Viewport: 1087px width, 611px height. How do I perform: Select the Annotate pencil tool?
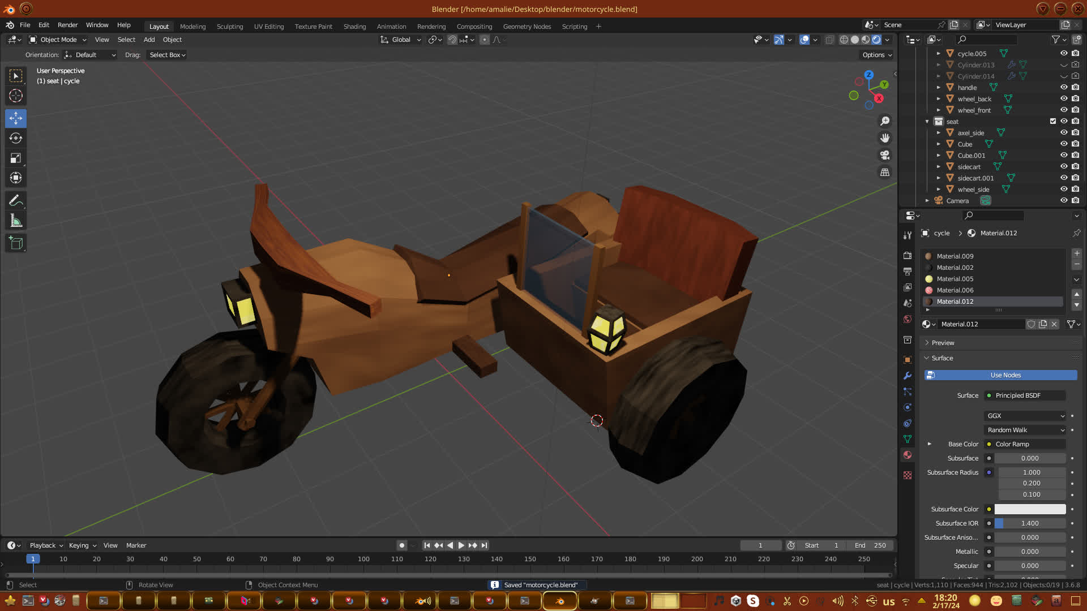point(16,200)
